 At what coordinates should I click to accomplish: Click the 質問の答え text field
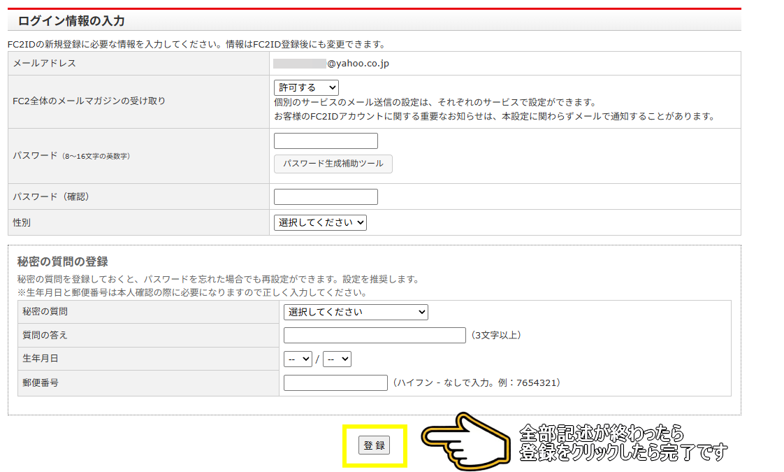(375, 336)
